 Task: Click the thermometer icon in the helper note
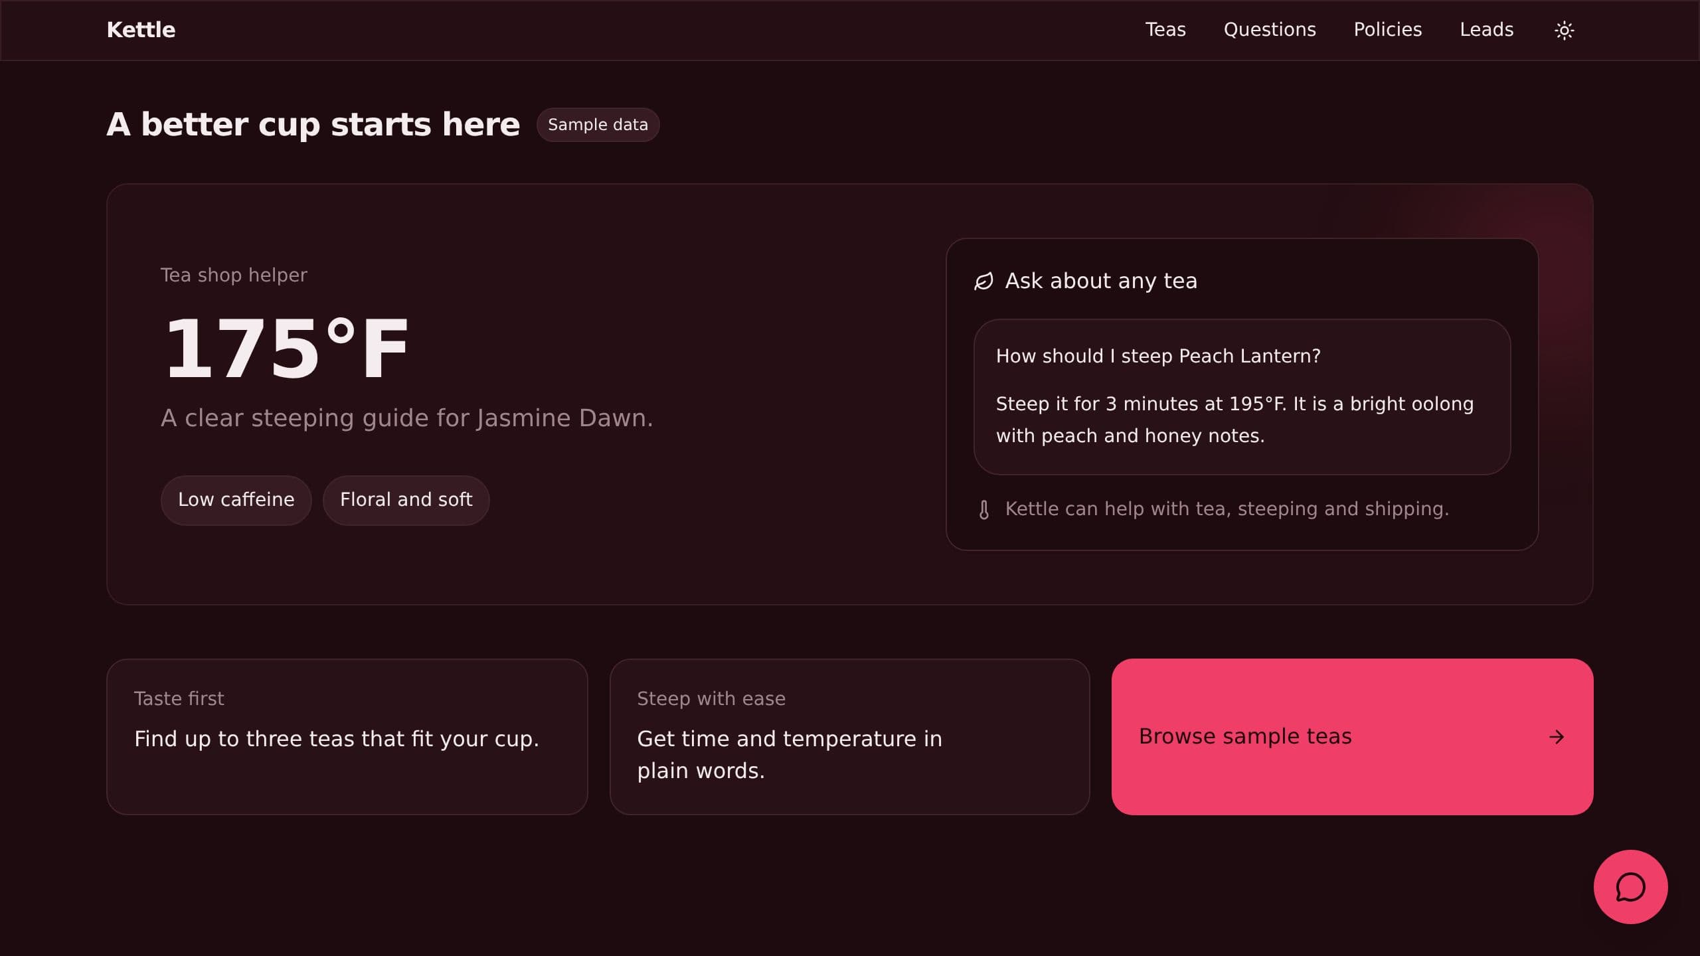click(983, 510)
